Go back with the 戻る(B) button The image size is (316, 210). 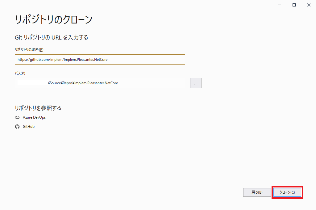click(257, 192)
